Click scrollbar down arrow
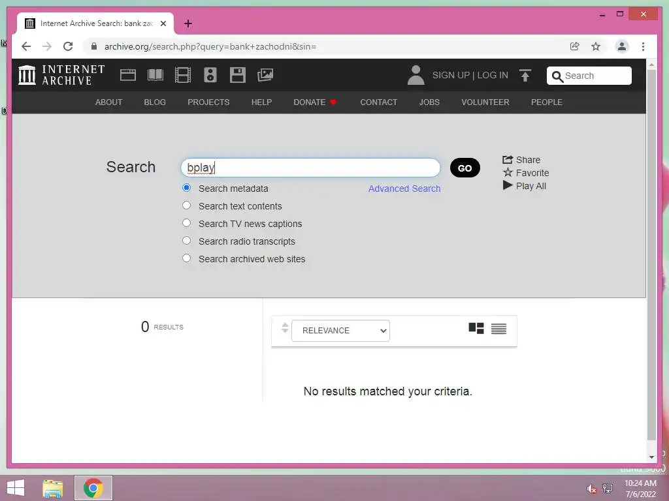This screenshot has height=501, width=669. [651, 457]
